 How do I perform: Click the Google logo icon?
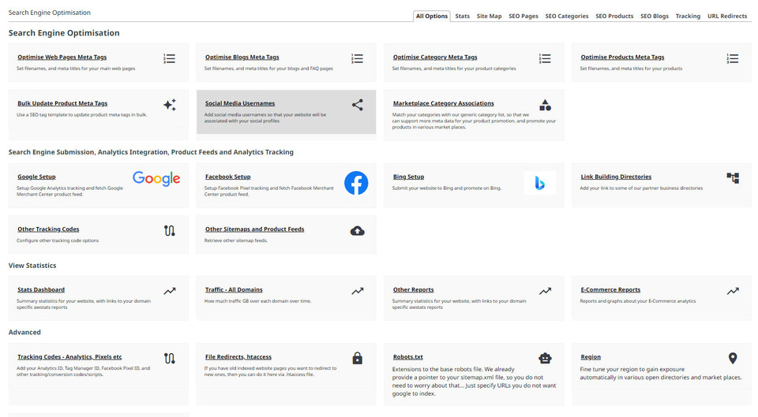click(x=156, y=179)
